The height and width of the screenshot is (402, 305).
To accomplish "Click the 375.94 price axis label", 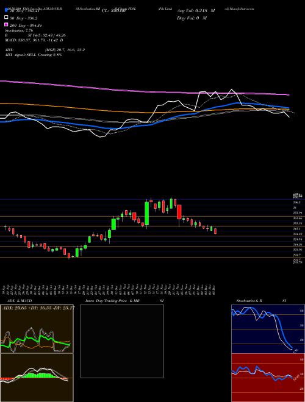I will pos(299,213).
